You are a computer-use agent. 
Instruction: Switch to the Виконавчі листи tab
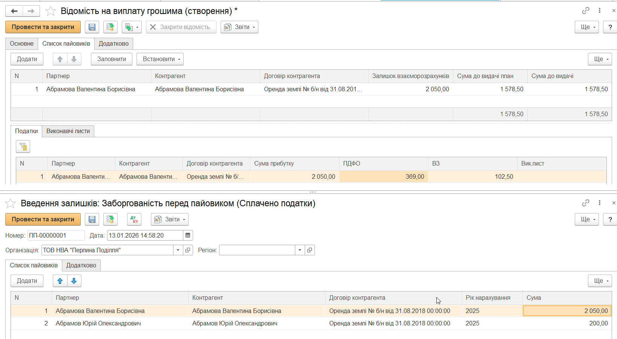click(68, 131)
